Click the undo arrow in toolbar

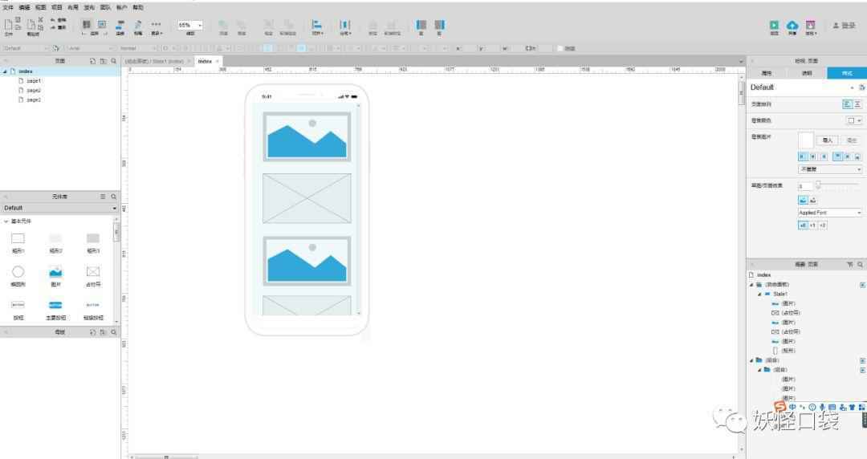tap(53, 20)
